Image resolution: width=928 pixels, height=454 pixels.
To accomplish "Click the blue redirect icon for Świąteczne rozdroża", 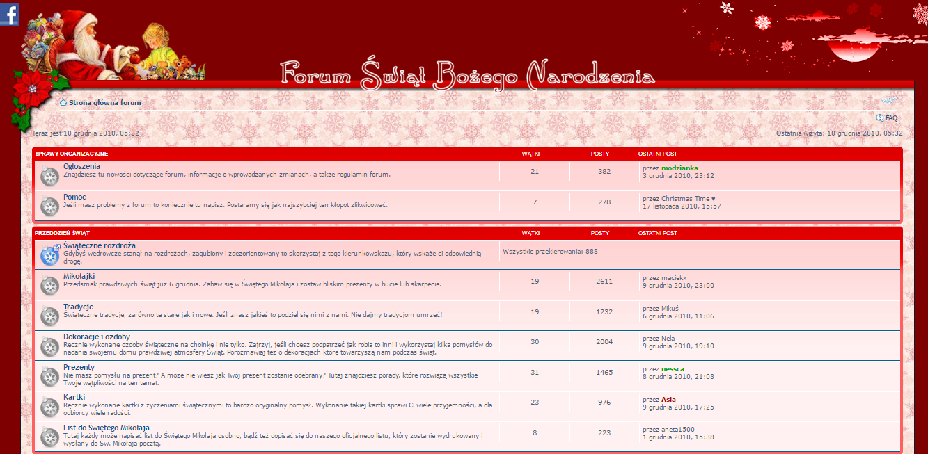I will (x=49, y=255).
